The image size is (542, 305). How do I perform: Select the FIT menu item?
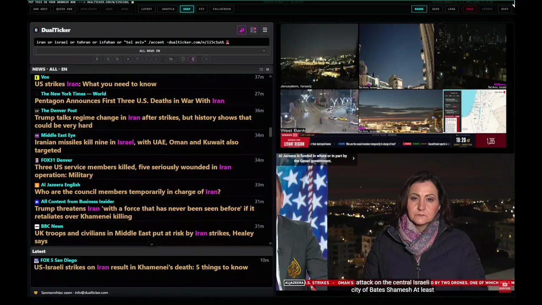click(x=202, y=9)
